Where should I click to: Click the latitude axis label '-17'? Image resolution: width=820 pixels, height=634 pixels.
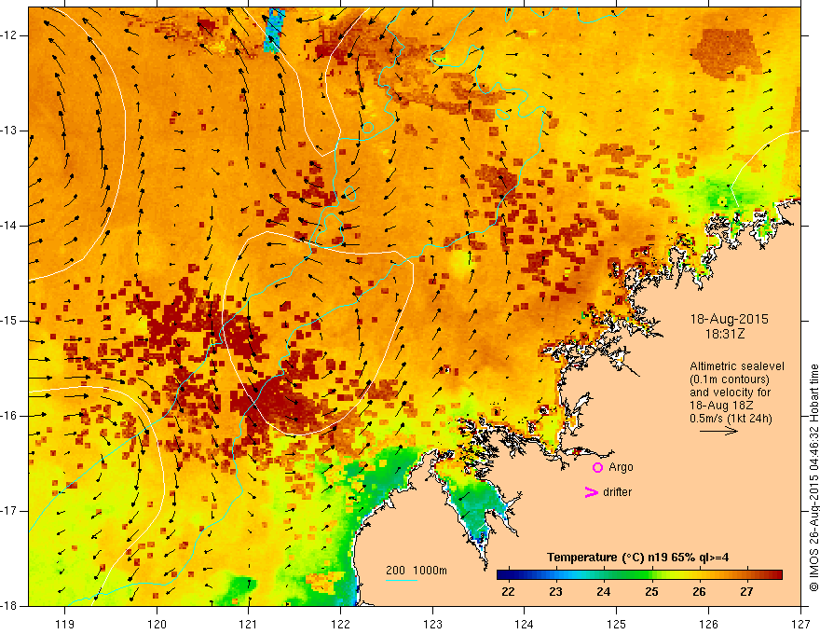[10, 511]
